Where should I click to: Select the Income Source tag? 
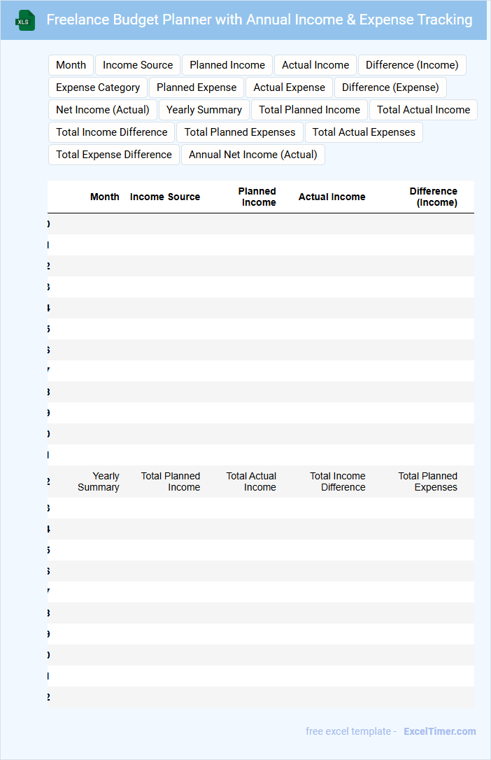138,65
